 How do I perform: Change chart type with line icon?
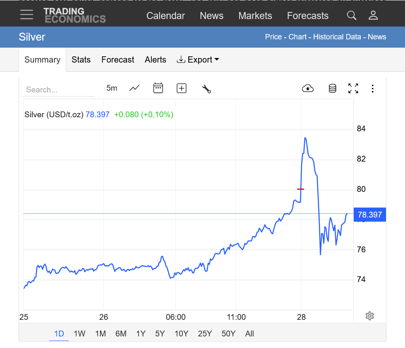[x=134, y=88]
